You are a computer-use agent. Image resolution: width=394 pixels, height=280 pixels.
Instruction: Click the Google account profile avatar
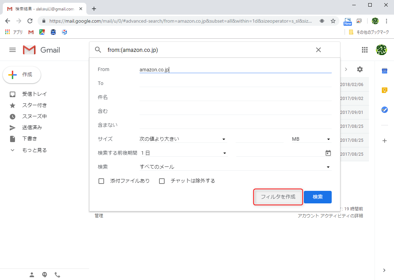(x=382, y=50)
